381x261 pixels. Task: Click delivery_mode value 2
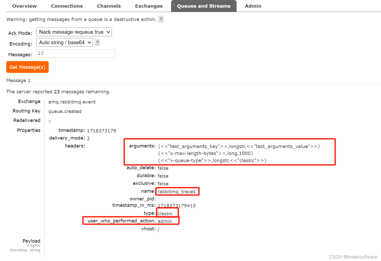(x=88, y=138)
